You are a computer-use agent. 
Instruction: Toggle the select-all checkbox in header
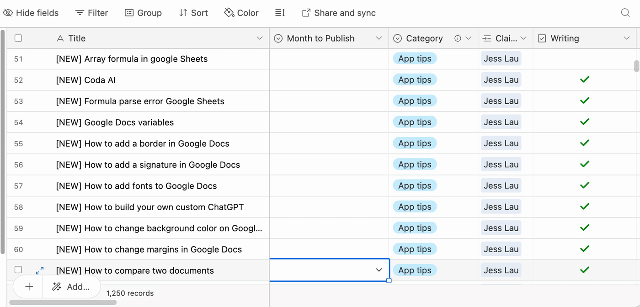point(18,38)
